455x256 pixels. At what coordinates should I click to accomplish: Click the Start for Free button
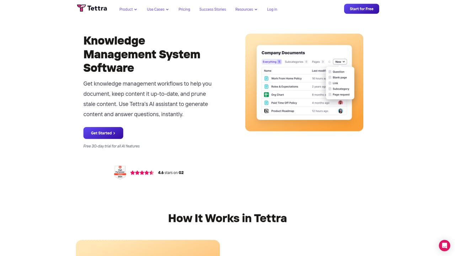coord(362,9)
